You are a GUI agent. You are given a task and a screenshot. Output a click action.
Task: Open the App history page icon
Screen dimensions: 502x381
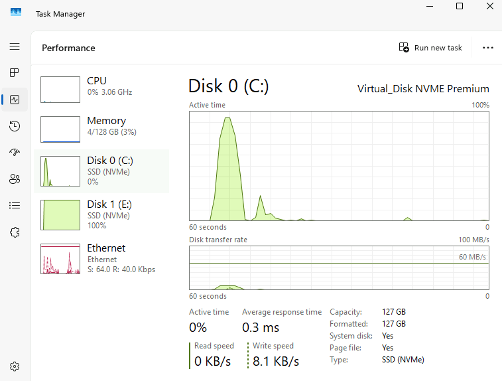[15, 126]
